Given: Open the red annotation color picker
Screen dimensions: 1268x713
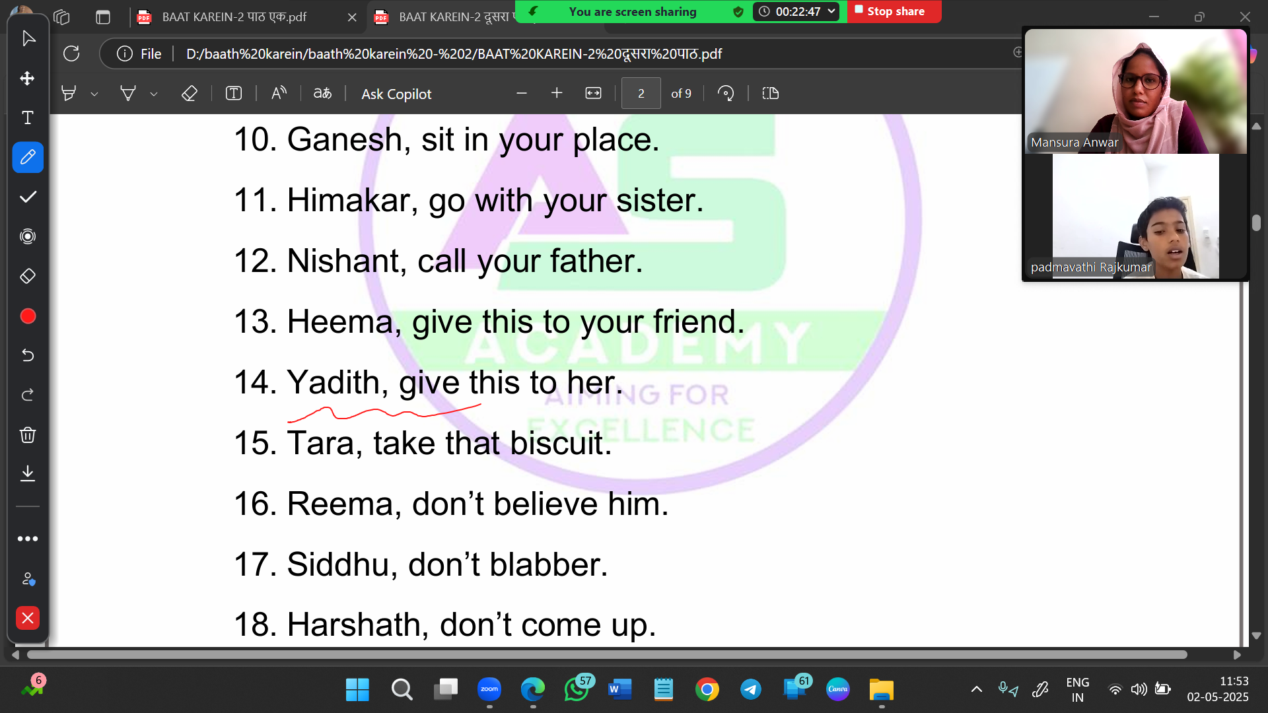Looking at the screenshot, I should [x=28, y=316].
